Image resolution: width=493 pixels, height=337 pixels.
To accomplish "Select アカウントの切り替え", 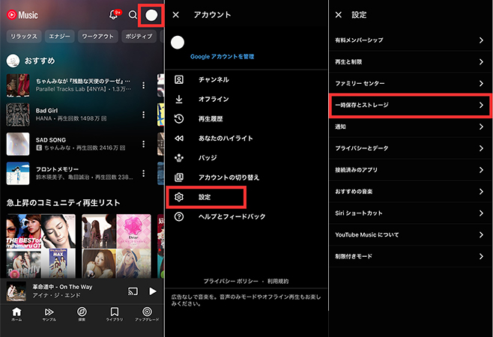I will 246,177.
